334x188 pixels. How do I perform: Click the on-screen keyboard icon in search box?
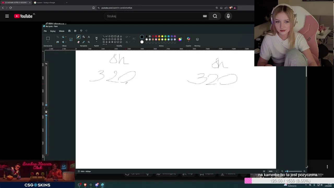pos(205,16)
